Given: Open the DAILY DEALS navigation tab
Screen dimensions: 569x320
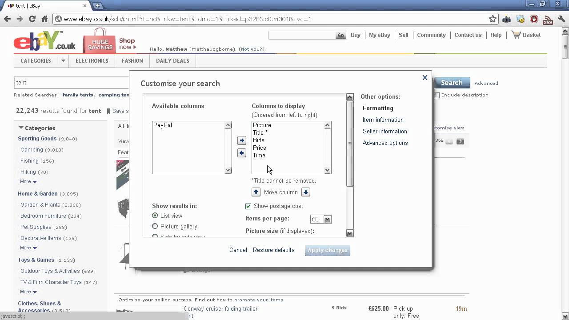Looking at the screenshot, I should point(172,61).
